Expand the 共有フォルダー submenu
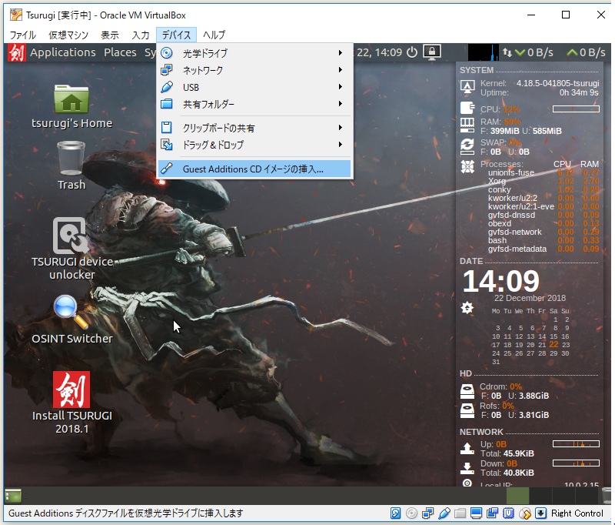The image size is (615, 525). [255, 104]
